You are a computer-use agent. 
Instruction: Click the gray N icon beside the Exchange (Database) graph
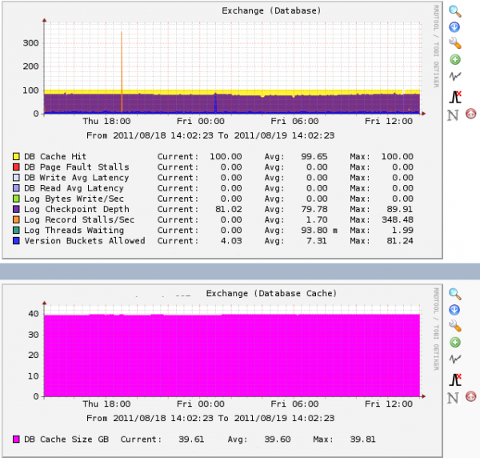(x=454, y=114)
